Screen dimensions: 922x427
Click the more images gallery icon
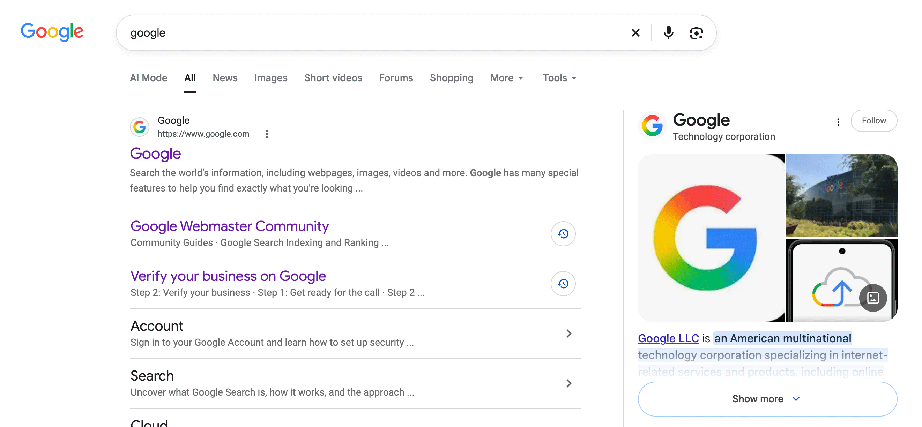(x=873, y=298)
